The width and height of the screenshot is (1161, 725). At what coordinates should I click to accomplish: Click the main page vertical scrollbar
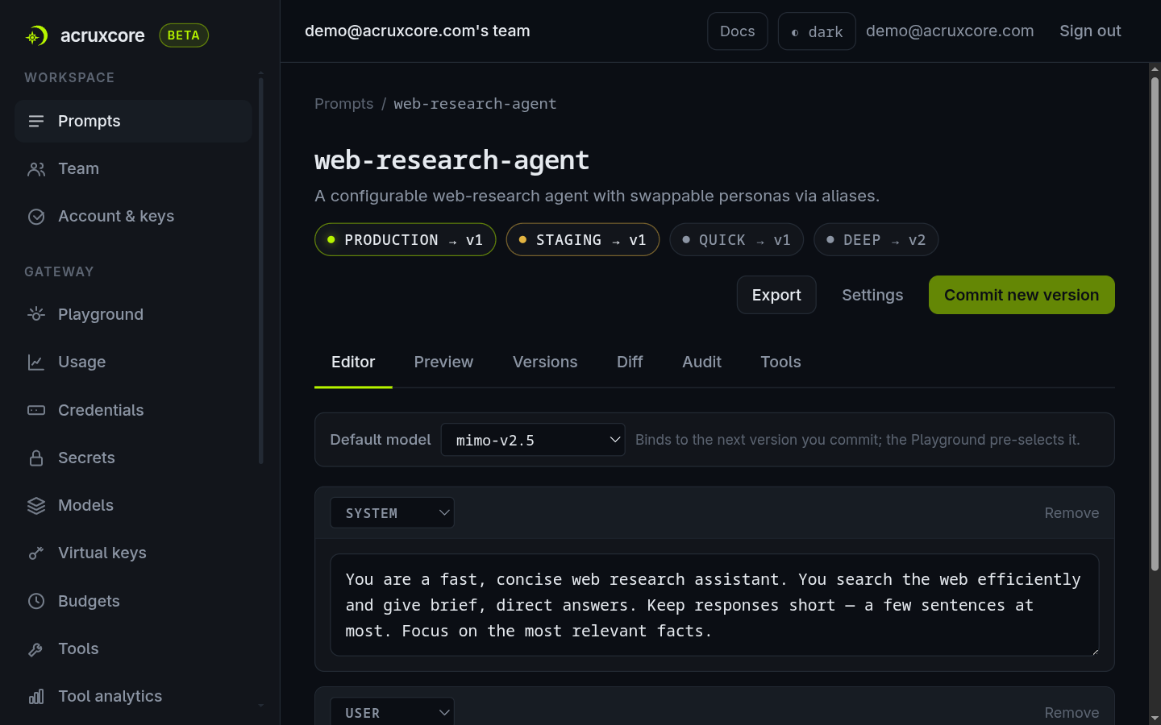pos(1155,322)
